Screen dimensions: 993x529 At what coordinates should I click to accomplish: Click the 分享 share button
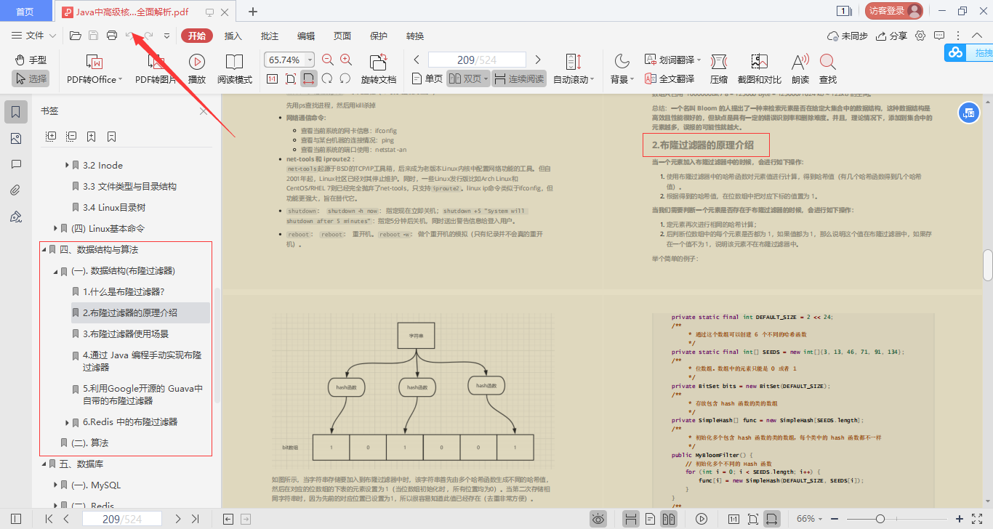(892, 36)
